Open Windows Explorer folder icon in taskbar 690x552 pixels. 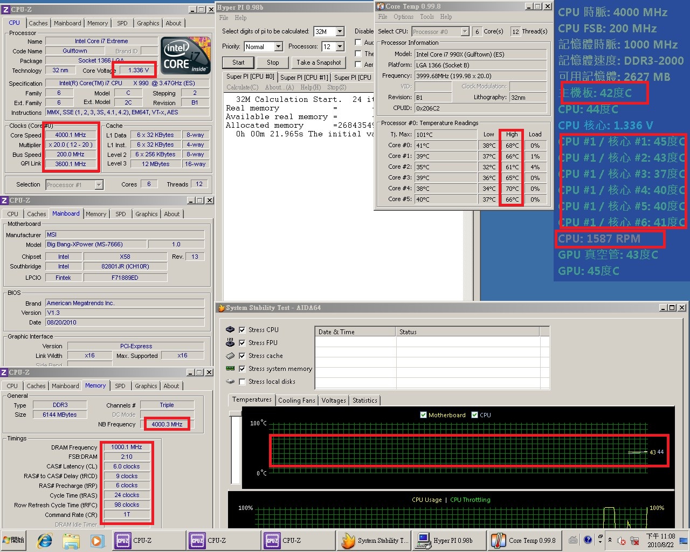pos(71,540)
